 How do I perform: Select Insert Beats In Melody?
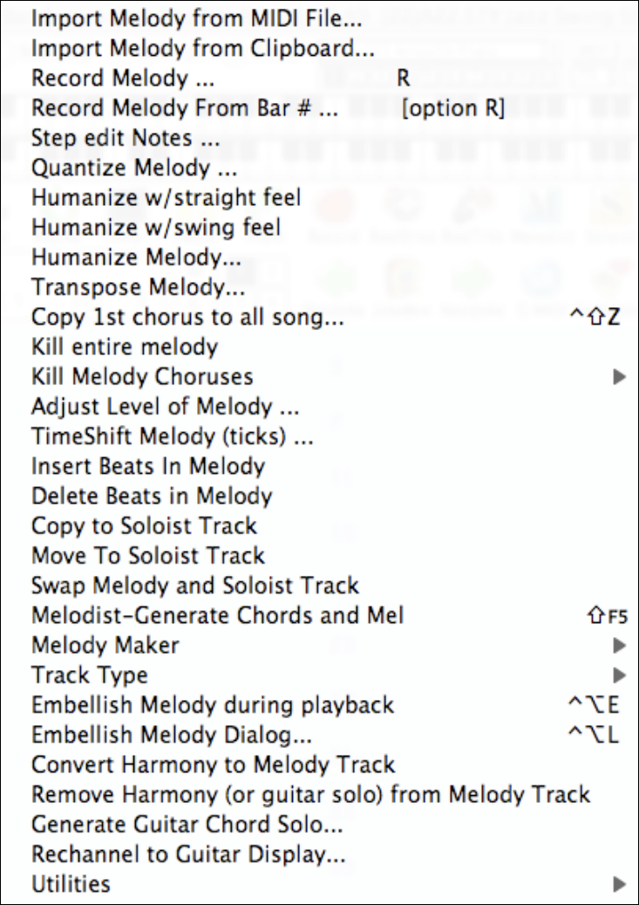[147, 466]
